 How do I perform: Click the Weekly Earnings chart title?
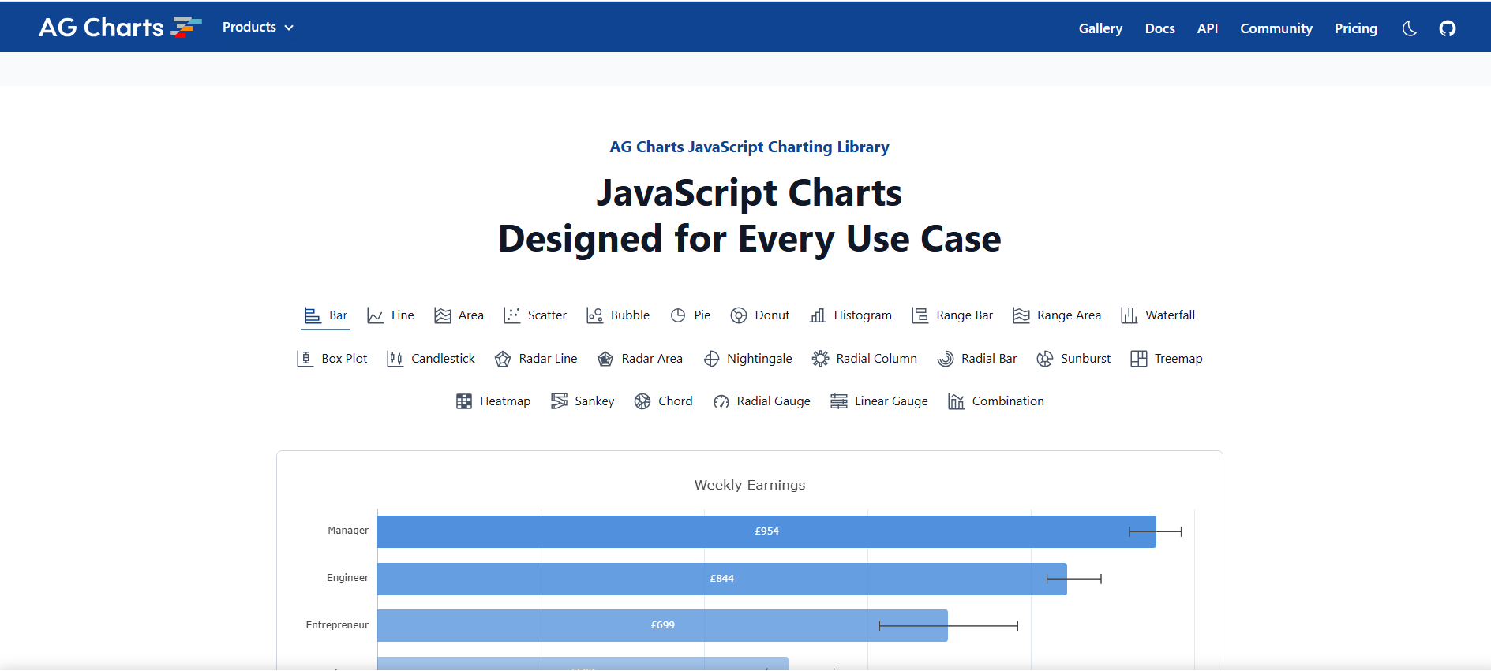click(x=750, y=485)
